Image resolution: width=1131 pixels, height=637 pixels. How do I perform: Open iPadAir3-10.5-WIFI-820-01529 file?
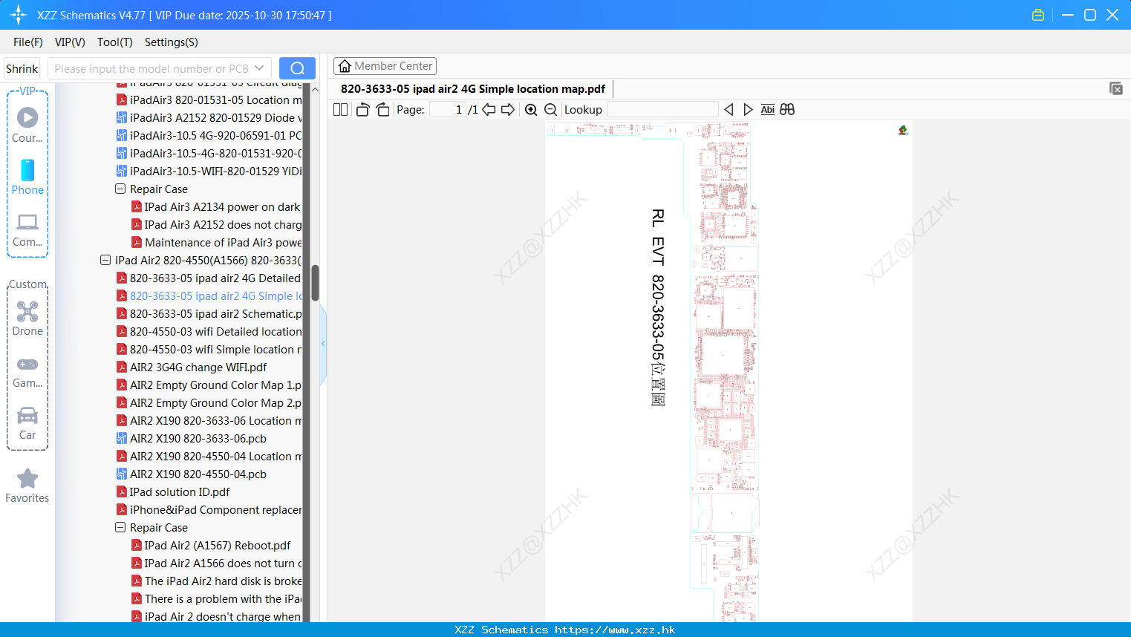point(209,171)
